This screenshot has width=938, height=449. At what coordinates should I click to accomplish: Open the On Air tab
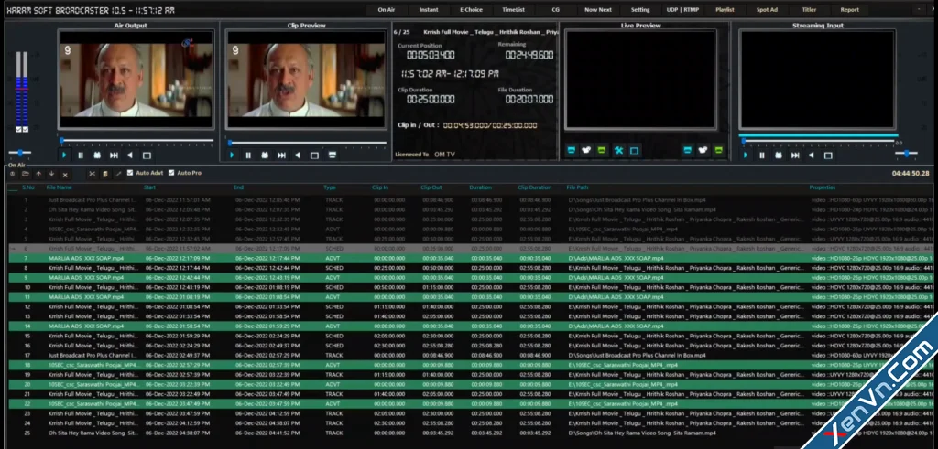tap(386, 9)
